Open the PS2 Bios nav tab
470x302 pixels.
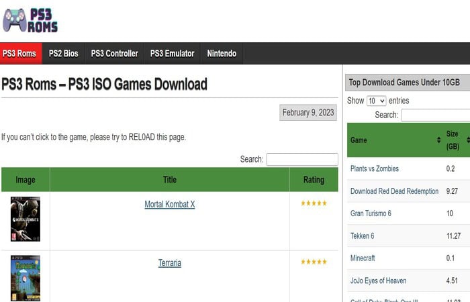[x=64, y=53]
